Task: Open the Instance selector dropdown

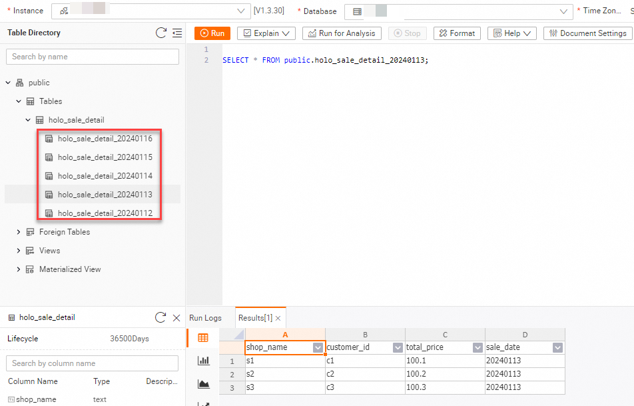Action: tap(242, 10)
